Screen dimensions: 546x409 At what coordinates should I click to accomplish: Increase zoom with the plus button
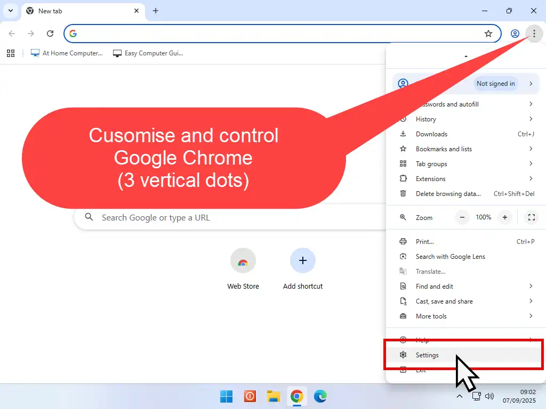504,217
